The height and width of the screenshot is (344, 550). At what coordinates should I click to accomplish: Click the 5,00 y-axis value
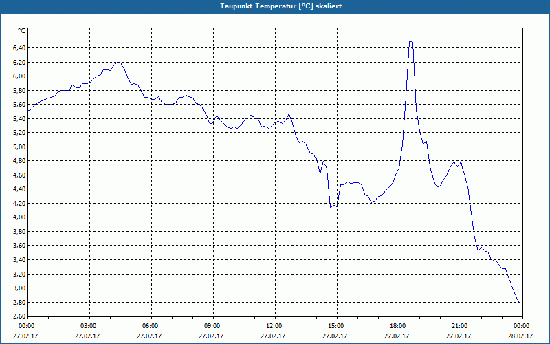click(19, 147)
